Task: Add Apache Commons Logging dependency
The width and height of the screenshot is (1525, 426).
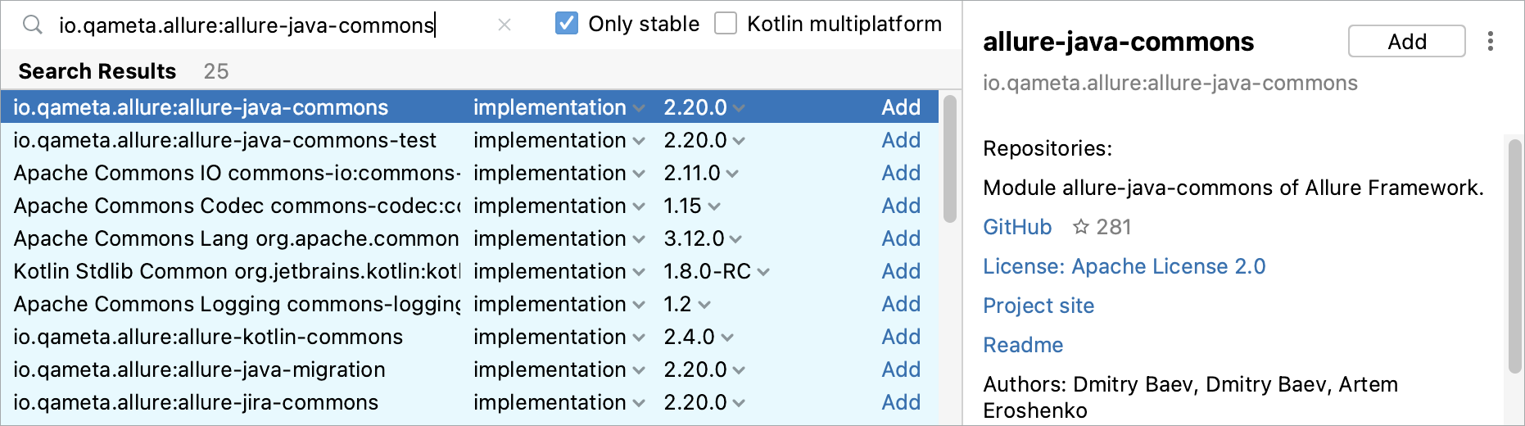Action: tap(901, 304)
